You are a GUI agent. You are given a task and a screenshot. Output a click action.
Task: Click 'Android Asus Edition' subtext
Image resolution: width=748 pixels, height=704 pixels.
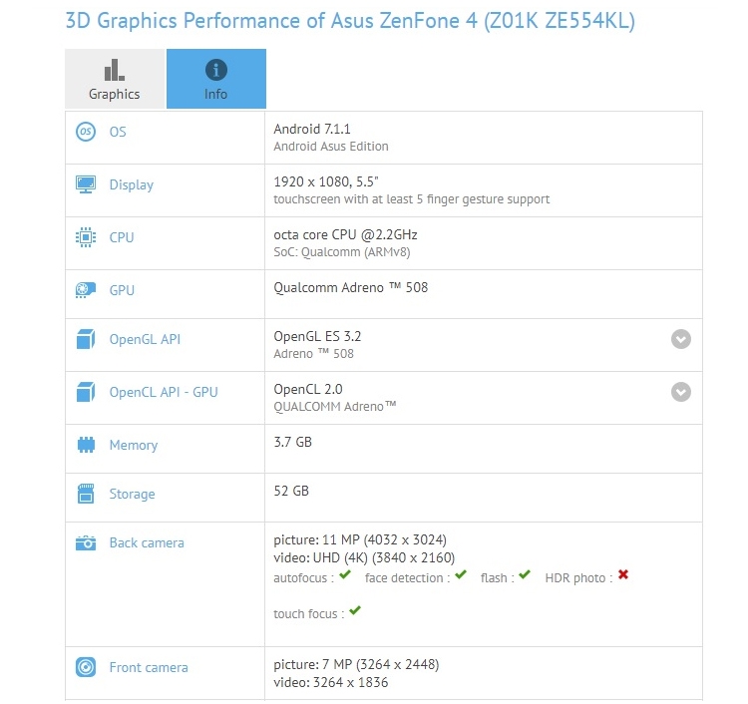click(x=331, y=147)
